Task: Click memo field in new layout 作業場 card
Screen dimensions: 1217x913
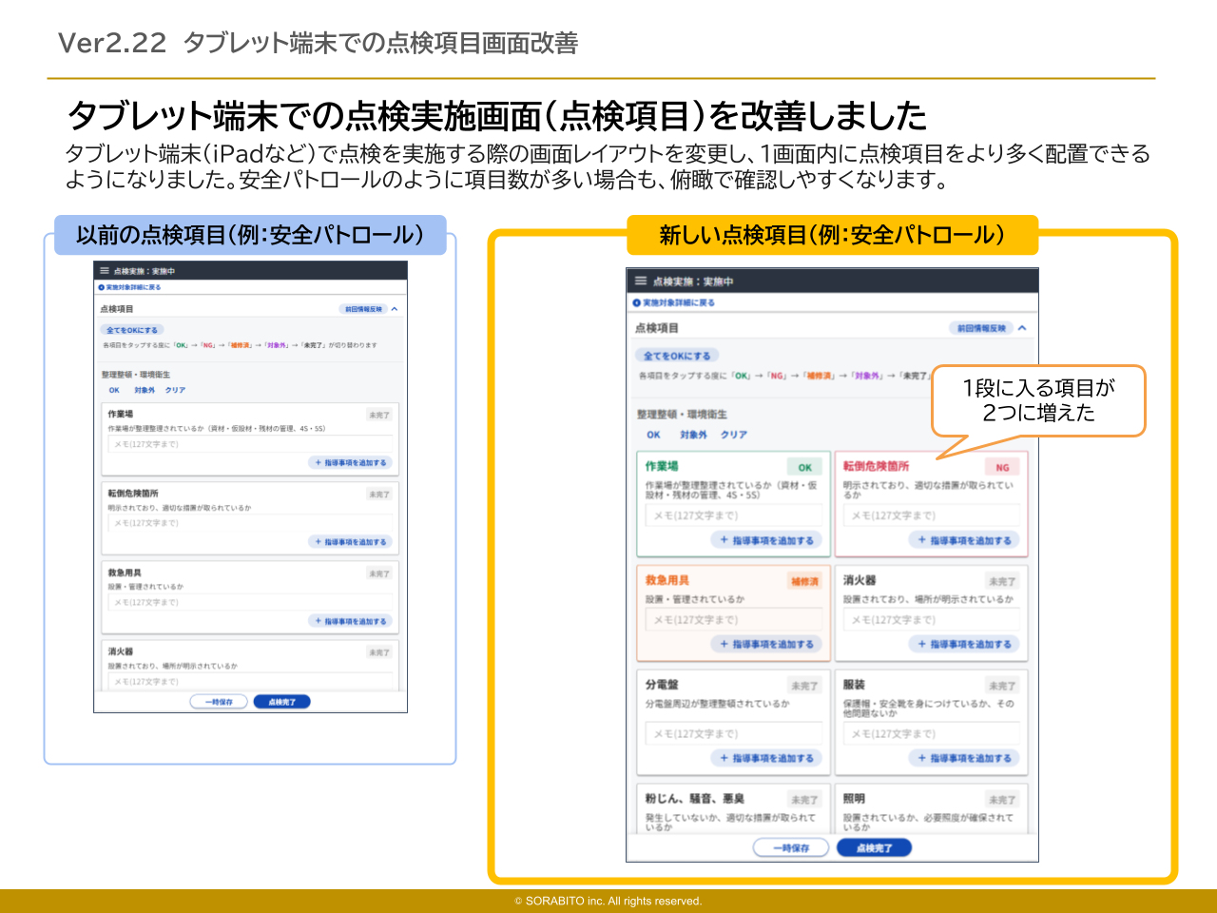Action: pos(734,515)
